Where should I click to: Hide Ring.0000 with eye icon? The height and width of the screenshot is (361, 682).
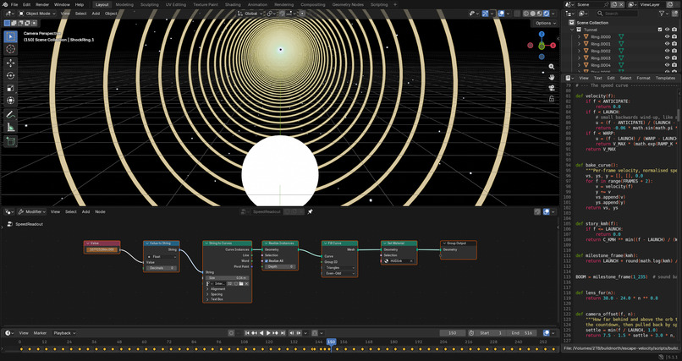(x=668, y=37)
